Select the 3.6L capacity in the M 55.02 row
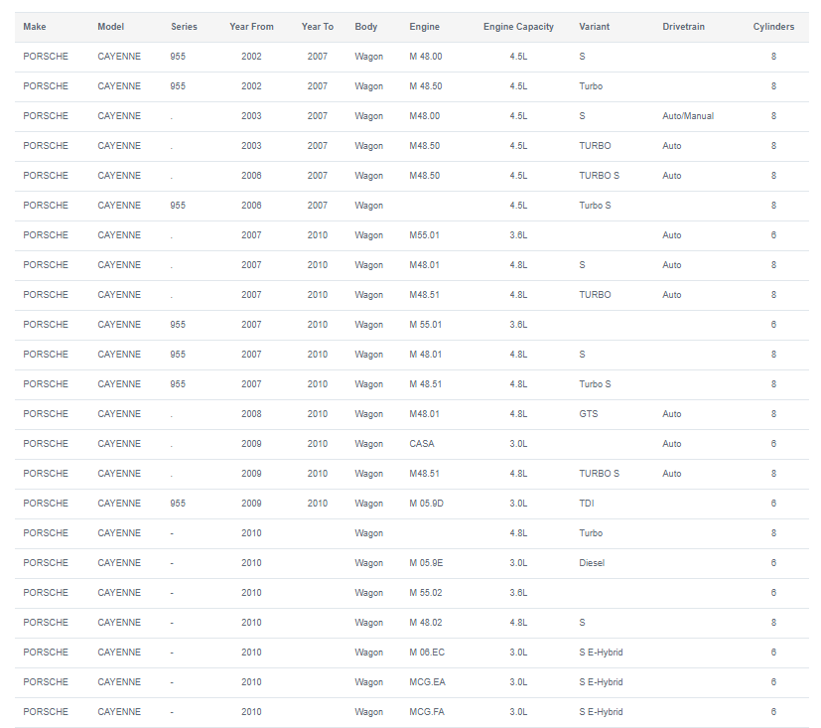821x728 pixels. (518, 593)
